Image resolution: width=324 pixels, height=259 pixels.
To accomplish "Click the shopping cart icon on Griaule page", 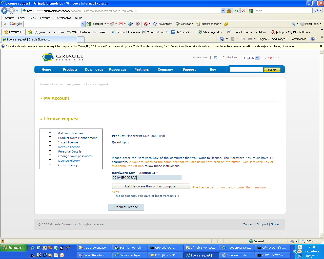I will pyautogui.click(x=215, y=57).
